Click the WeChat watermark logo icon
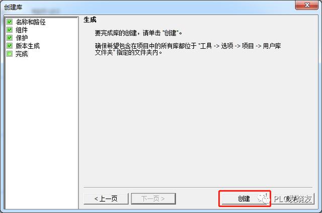The width and height of the screenshot is (322, 213). [x=264, y=199]
